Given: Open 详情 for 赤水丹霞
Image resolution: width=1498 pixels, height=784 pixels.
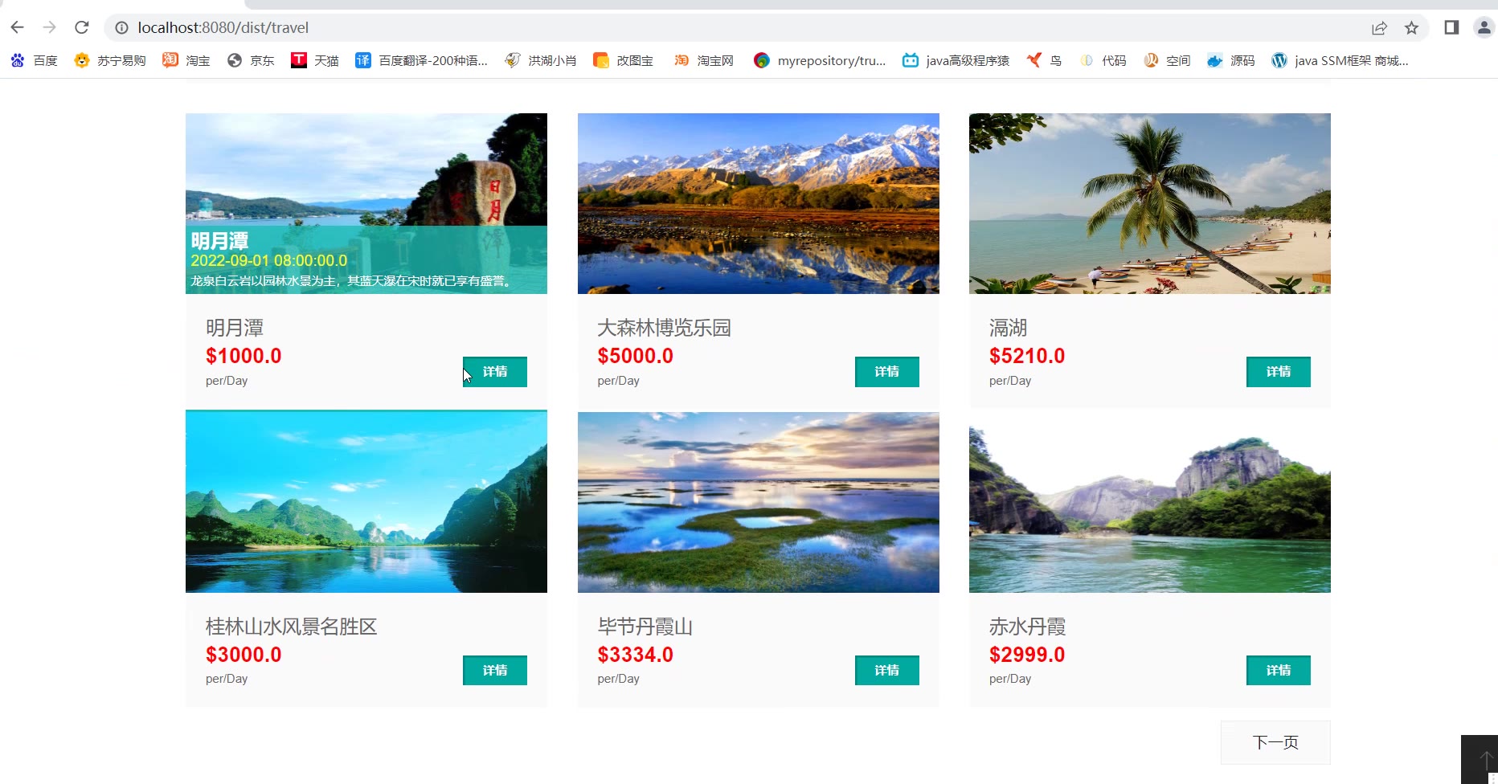Looking at the screenshot, I should pyautogui.click(x=1279, y=670).
